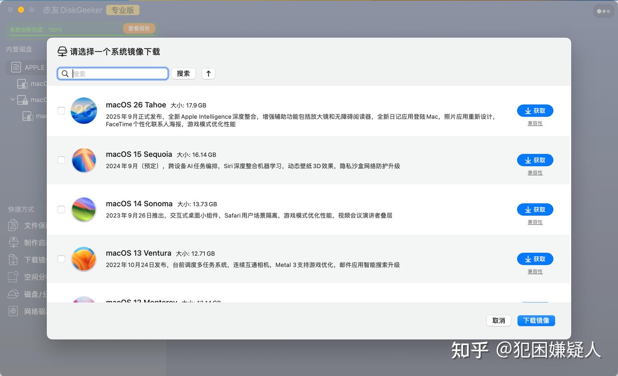The width and height of the screenshot is (618, 376).
Task: Tick the macOS 13 Ventura checkbox
Action: pyautogui.click(x=61, y=259)
